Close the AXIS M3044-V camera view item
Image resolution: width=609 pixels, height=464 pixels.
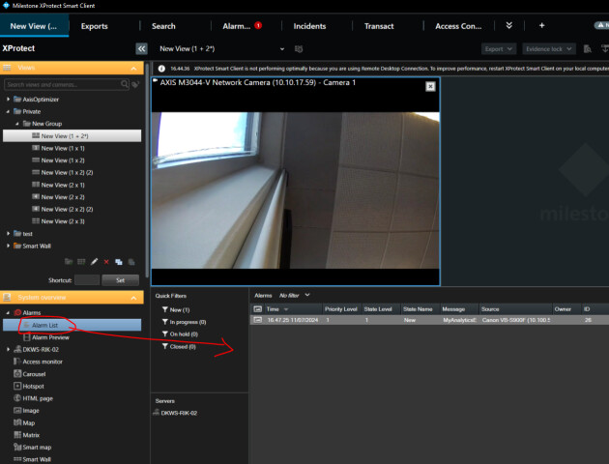point(430,86)
